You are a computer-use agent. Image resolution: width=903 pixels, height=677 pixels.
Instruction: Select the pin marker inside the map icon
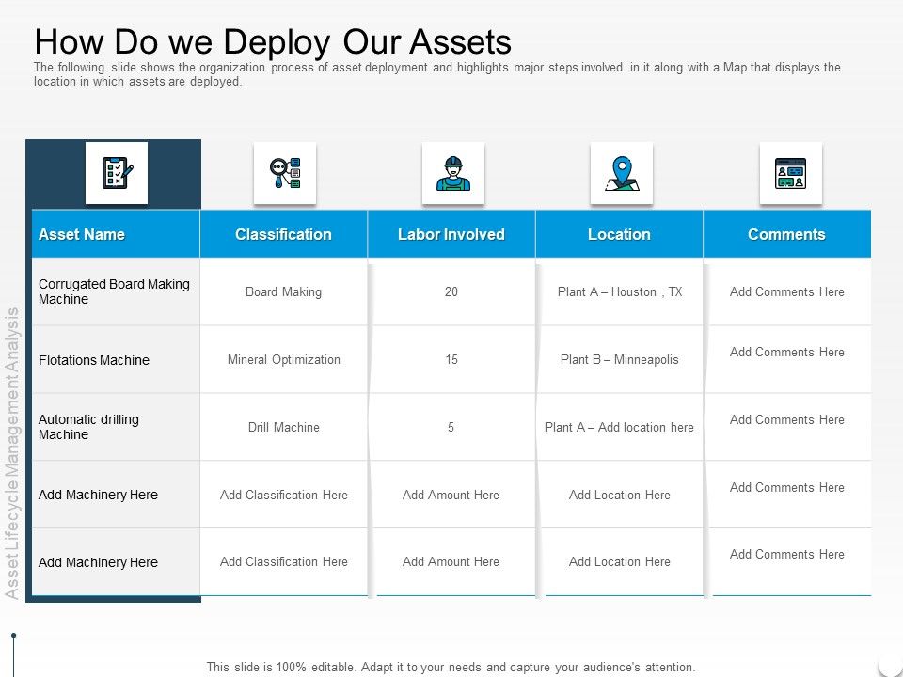(x=621, y=166)
